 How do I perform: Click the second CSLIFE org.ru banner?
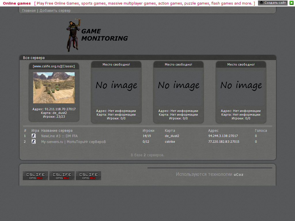(62, 176)
